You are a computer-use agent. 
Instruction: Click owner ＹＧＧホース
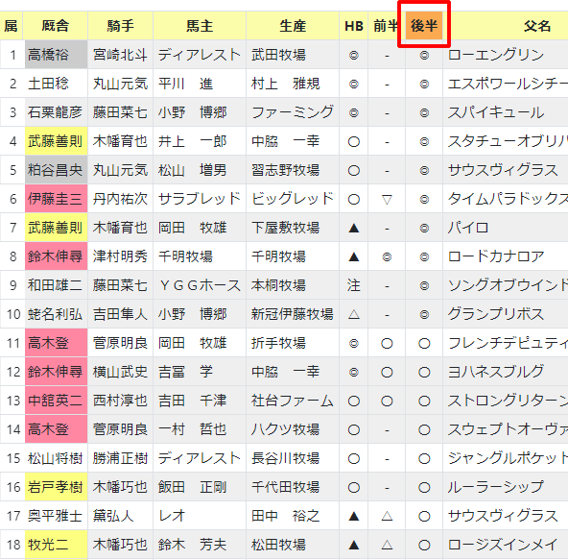(x=200, y=285)
